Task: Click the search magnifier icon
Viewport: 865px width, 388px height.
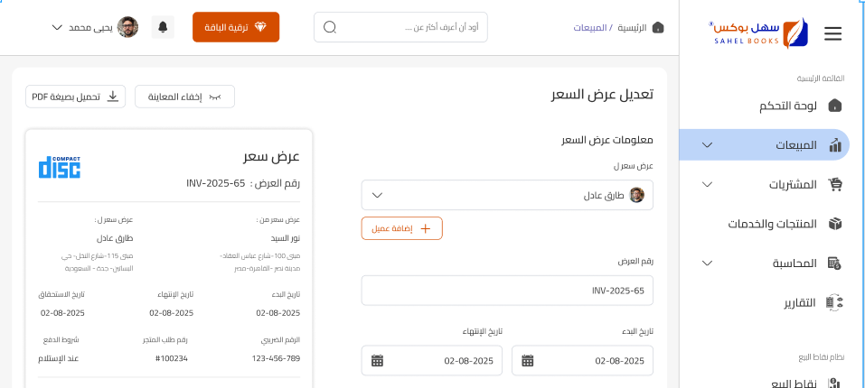Action: (x=330, y=27)
